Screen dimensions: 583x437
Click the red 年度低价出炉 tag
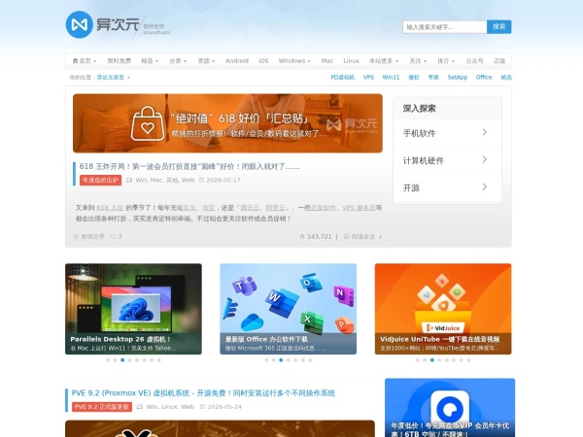100,181
